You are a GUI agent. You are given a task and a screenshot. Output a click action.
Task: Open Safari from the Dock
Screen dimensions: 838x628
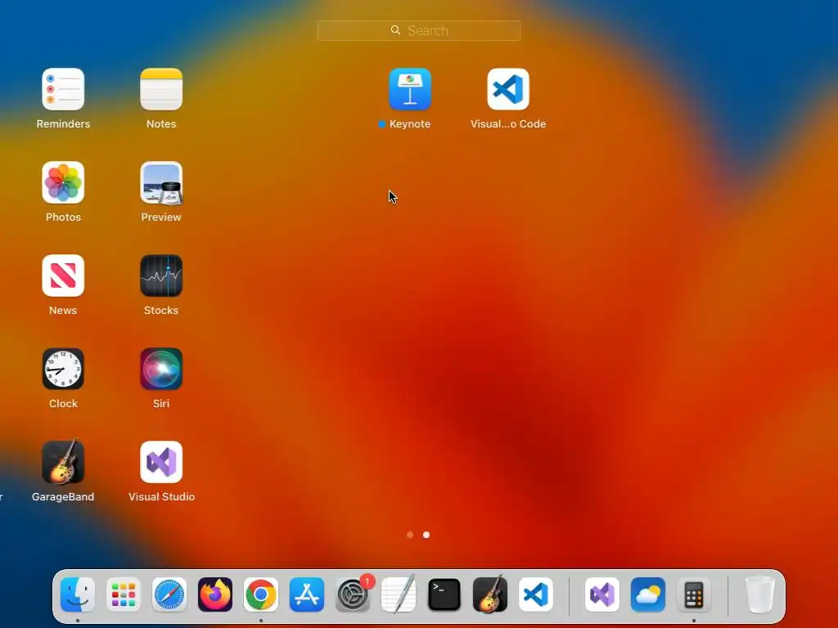[x=169, y=594]
